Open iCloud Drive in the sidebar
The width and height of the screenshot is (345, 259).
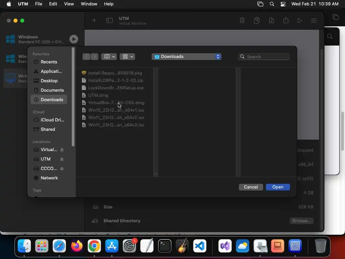(49, 120)
